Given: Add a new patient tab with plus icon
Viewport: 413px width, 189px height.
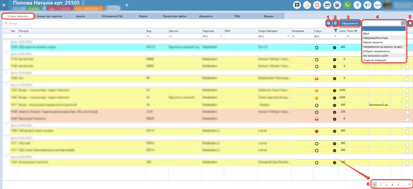Looking at the screenshot, I should 127,5.
